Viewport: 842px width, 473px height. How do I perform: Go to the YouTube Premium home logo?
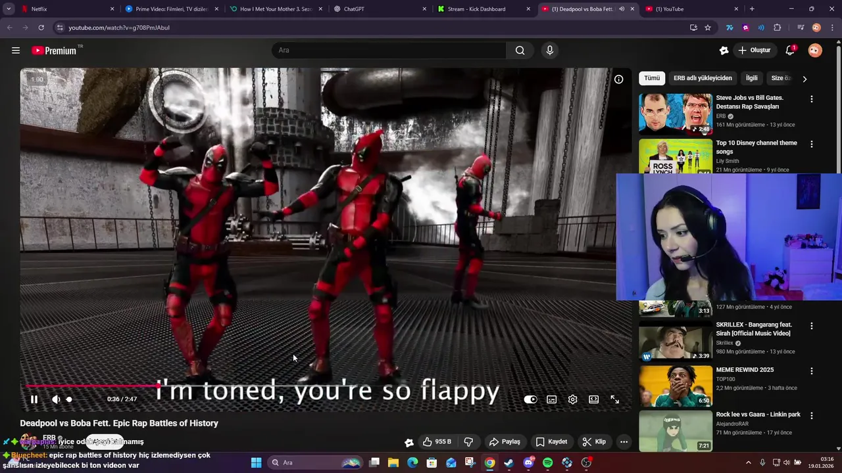click(55, 51)
